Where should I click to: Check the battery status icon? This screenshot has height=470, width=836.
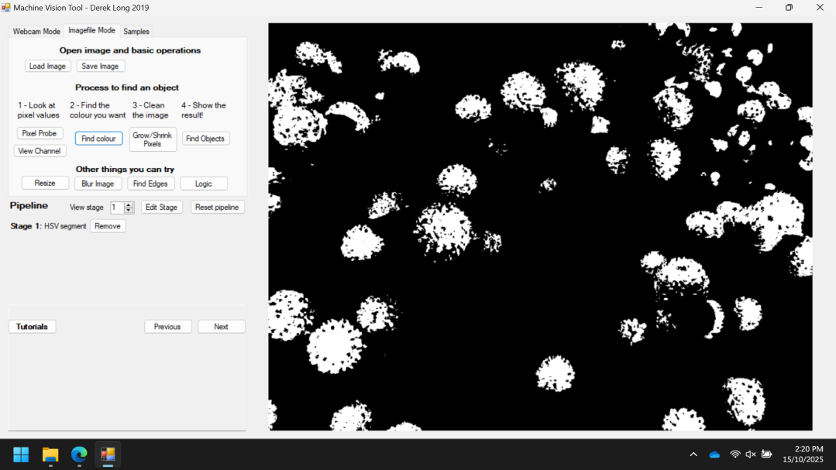click(766, 455)
